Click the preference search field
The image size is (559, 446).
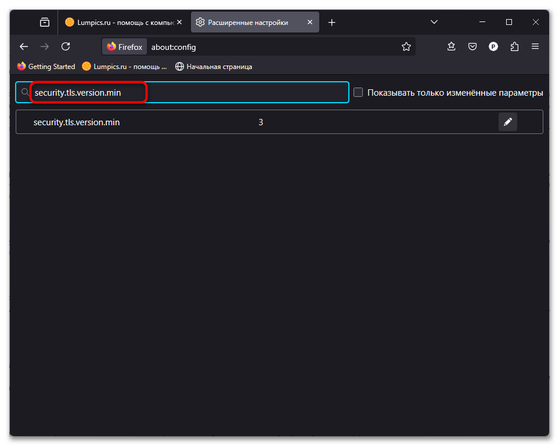(182, 93)
